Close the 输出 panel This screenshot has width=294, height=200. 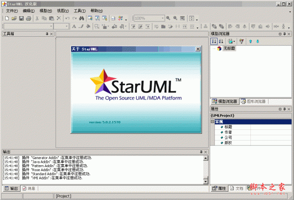point(206,152)
